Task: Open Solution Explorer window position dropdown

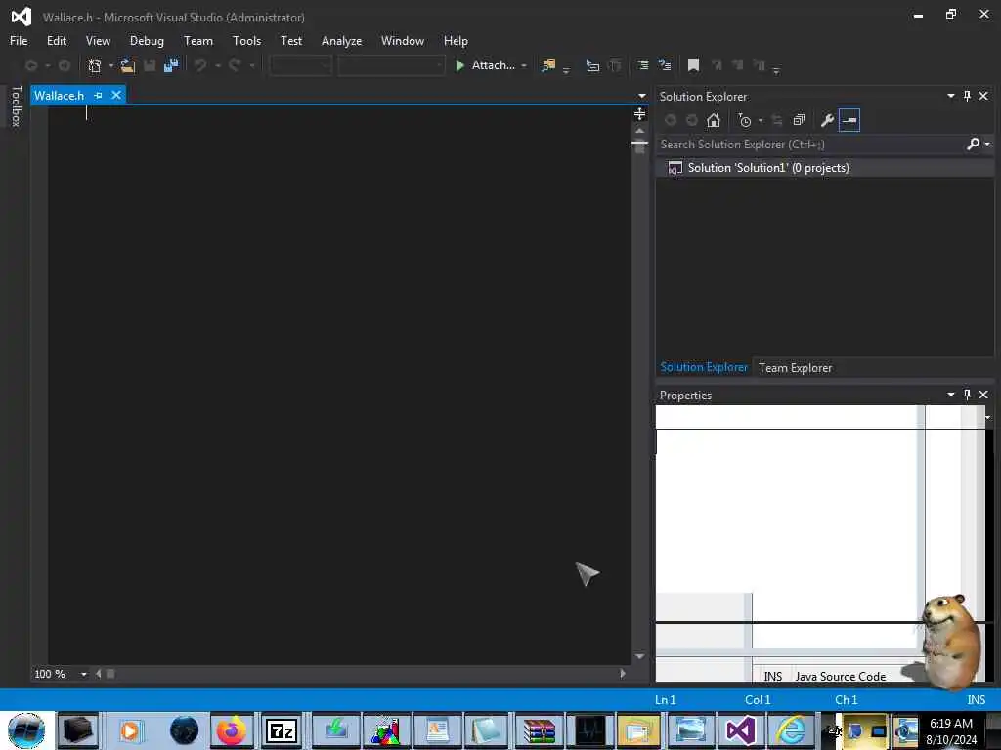Action: (950, 96)
